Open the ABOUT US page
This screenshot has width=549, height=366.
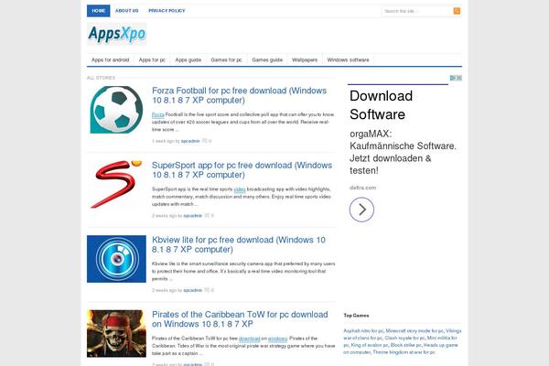[x=127, y=11]
